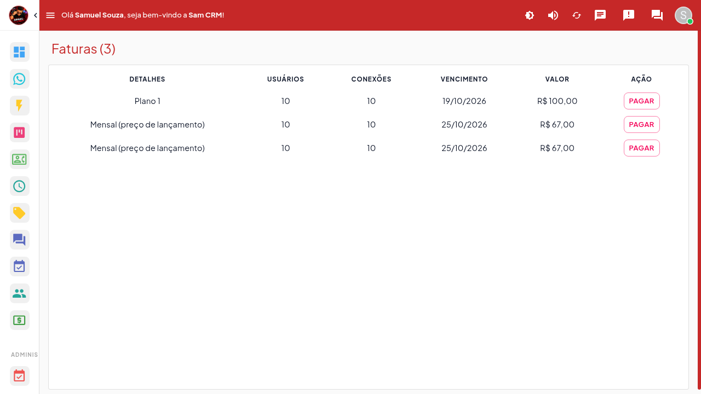Open the pink Kanban board icon
701x394 pixels.
pos(19,132)
